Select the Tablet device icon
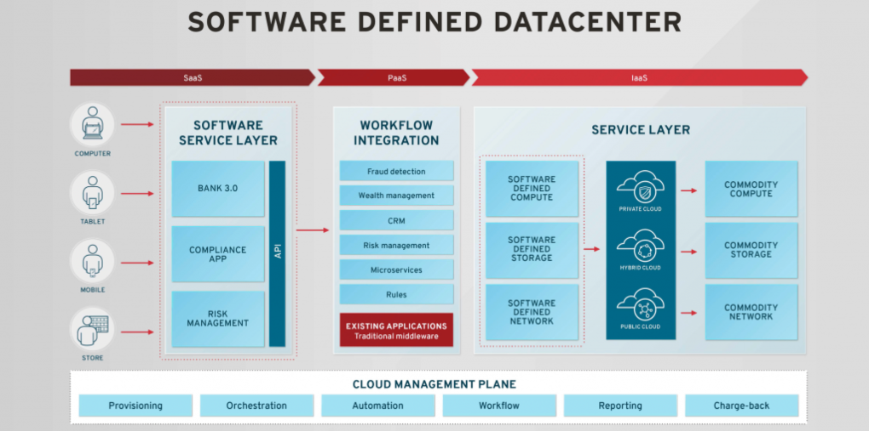Image resolution: width=869 pixels, height=431 pixels. 91,193
